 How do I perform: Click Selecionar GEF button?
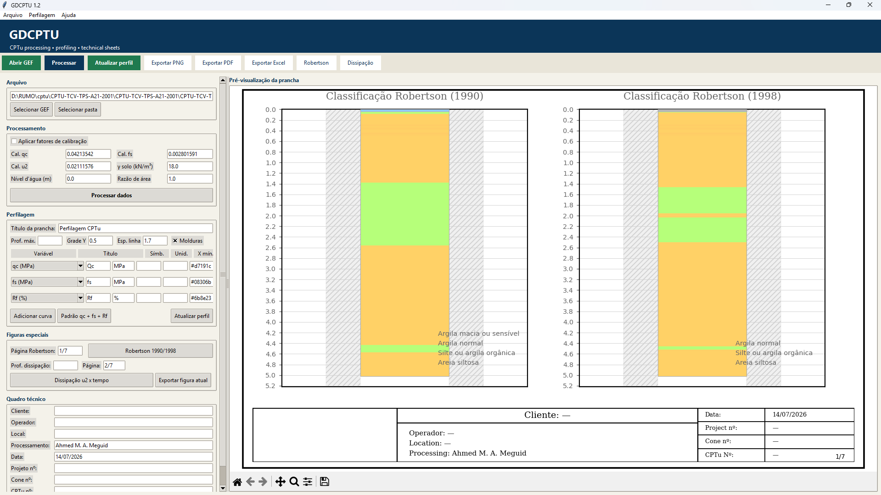pos(31,110)
